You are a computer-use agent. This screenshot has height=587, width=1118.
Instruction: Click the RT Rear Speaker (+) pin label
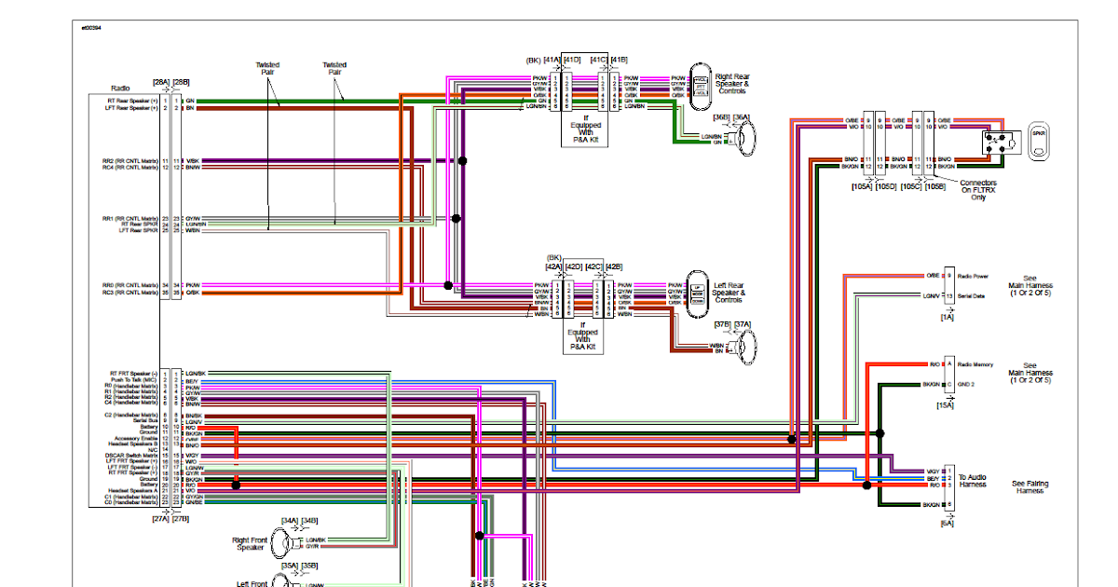132,100
